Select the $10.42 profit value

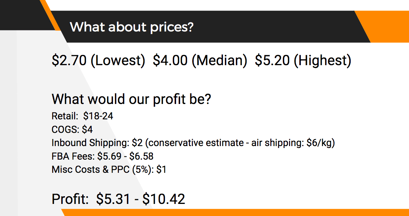pos(164,199)
